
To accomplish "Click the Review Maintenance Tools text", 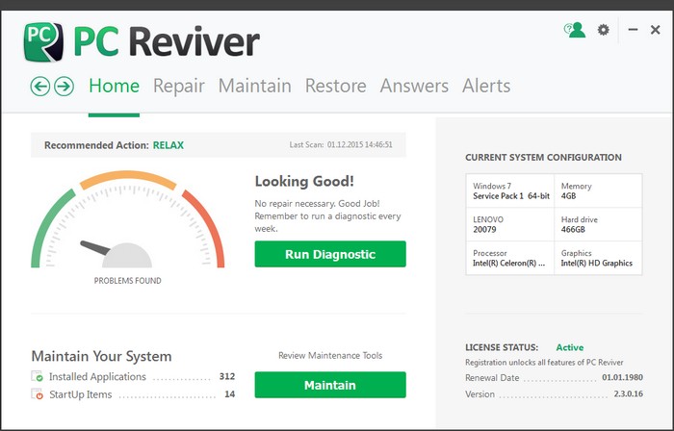I will point(330,355).
